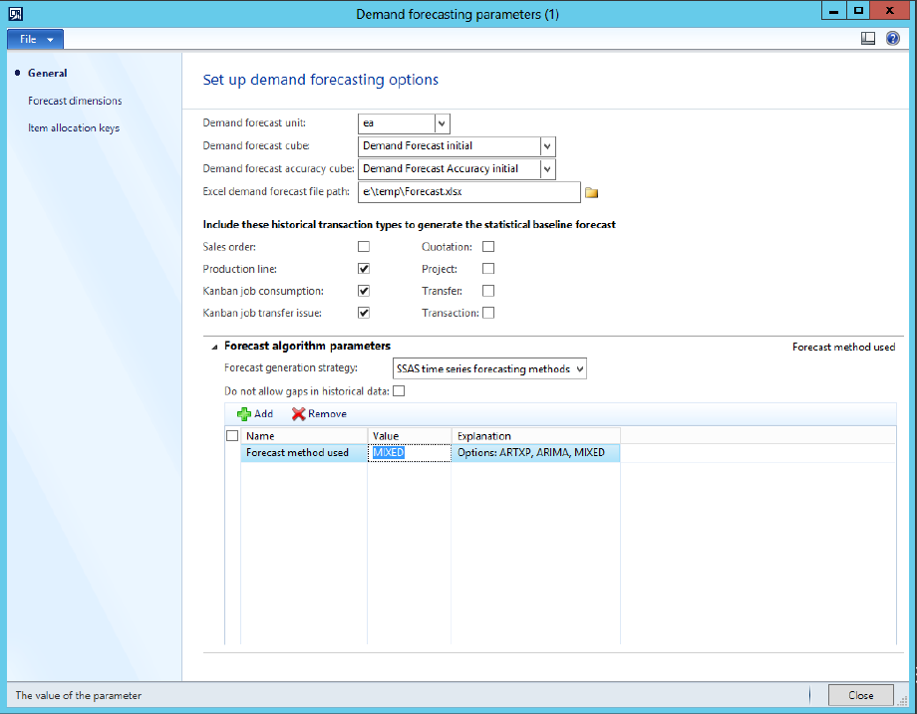
Task: Open the File menu
Action: coord(35,39)
